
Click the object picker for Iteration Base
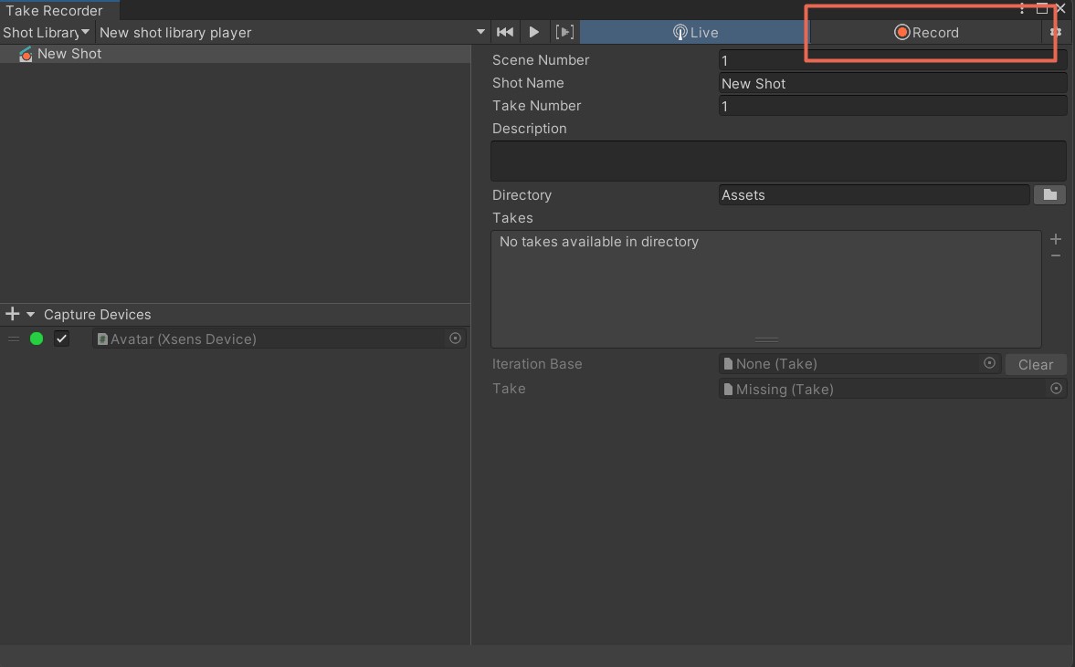tap(989, 363)
